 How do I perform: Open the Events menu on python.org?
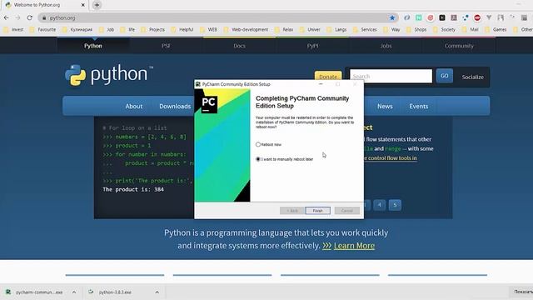coord(418,107)
